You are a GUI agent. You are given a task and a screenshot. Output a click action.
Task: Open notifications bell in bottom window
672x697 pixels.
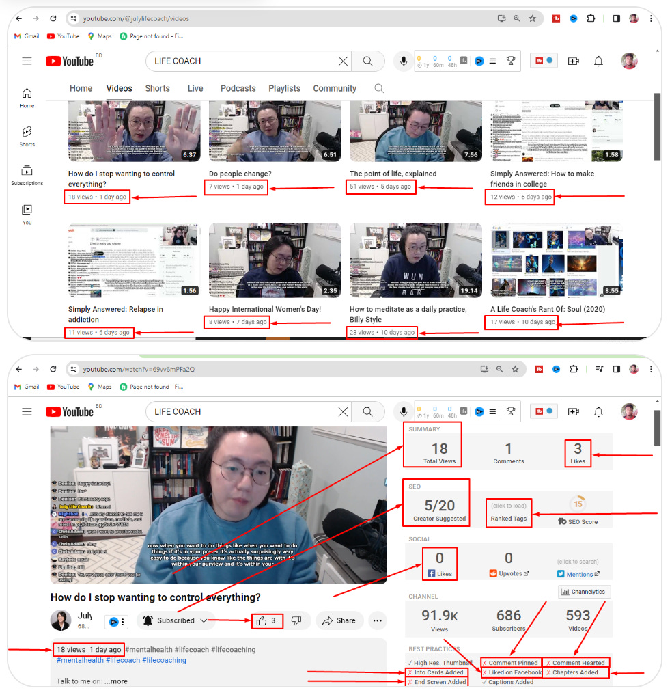coord(598,411)
